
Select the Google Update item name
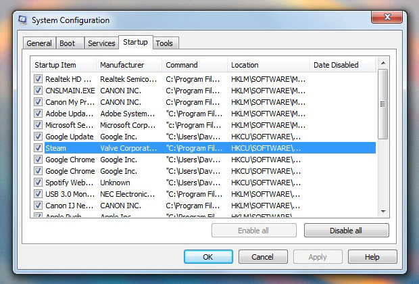70,137
